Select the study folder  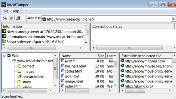tap(27, 82)
